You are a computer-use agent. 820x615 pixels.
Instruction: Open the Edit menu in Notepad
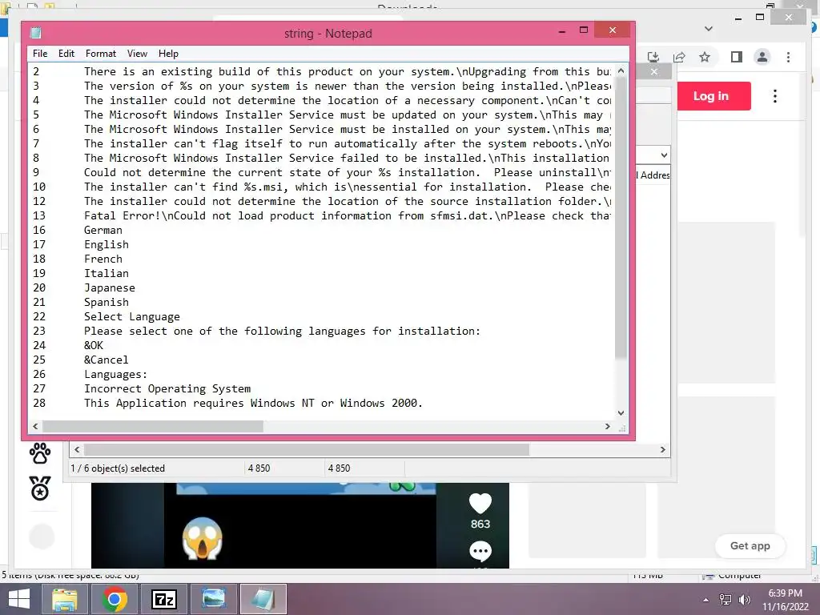(x=66, y=54)
